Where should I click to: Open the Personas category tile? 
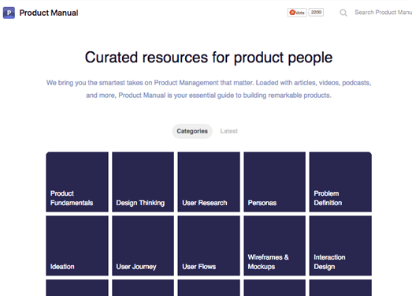pyautogui.click(x=275, y=182)
